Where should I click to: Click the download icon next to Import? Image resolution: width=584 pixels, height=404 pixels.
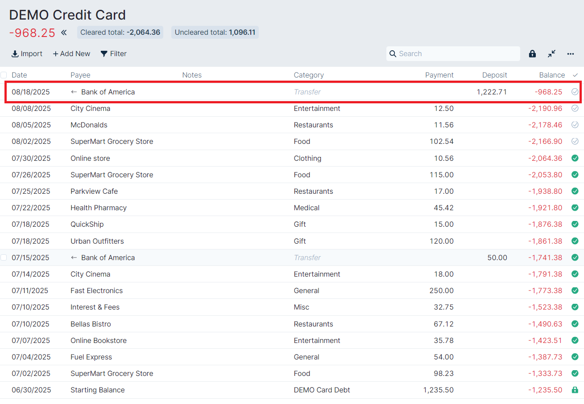[x=14, y=53]
